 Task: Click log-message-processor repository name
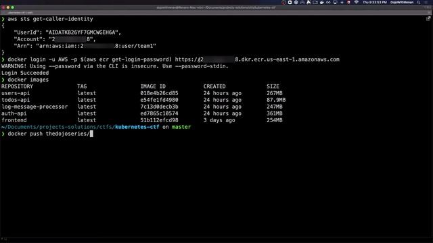click(x=35, y=107)
